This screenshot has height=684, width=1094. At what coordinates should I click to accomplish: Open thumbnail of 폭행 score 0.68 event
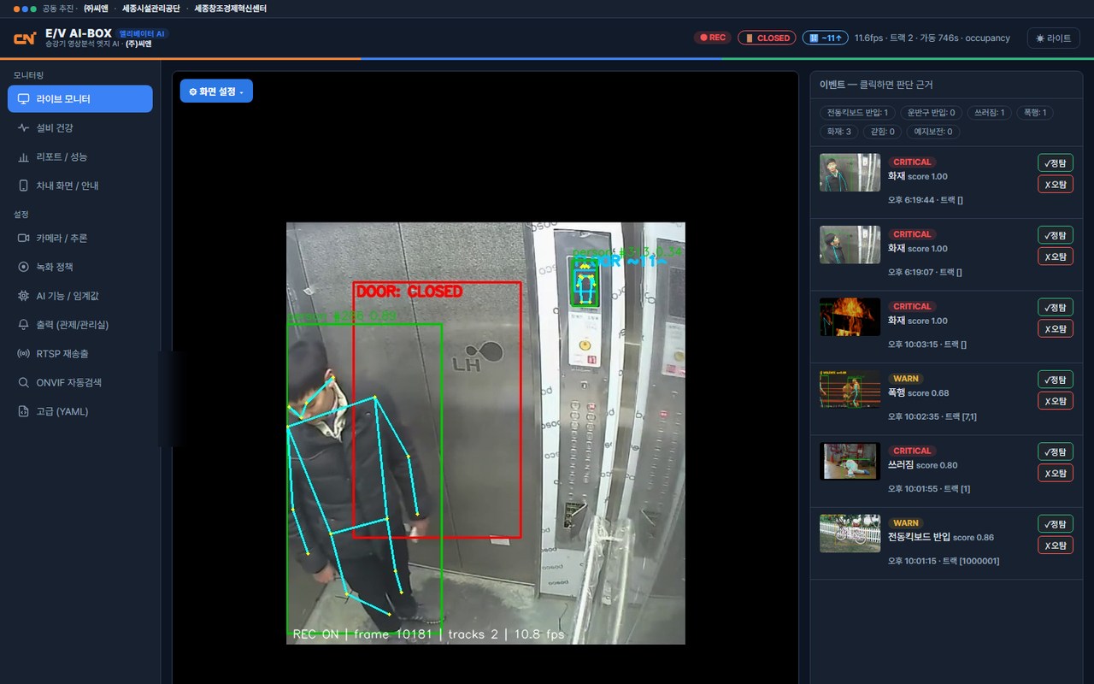point(850,389)
